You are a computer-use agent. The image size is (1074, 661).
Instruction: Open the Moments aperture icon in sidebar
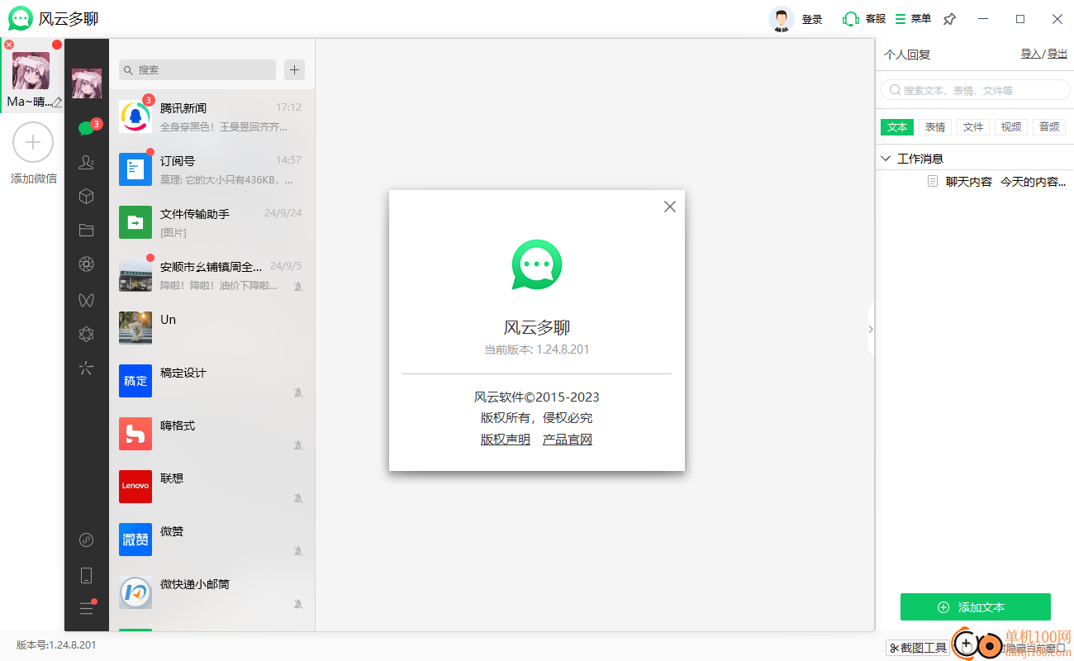[x=86, y=264]
